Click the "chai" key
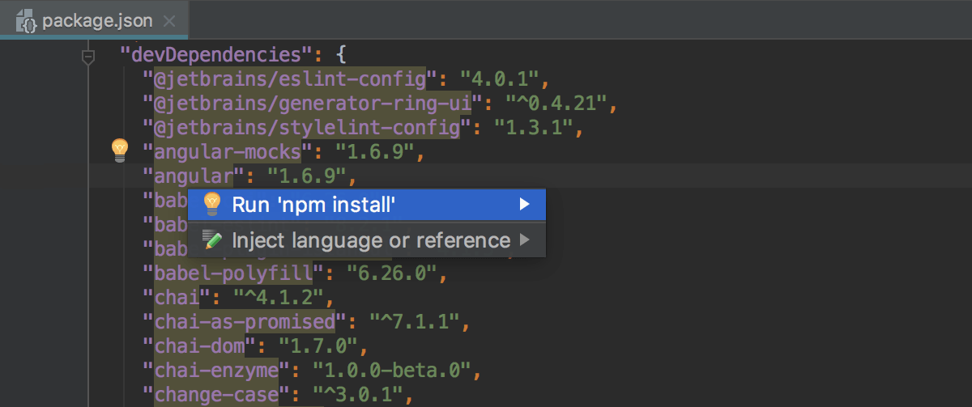The height and width of the screenshot is (407, 972). tap(177, 296)
